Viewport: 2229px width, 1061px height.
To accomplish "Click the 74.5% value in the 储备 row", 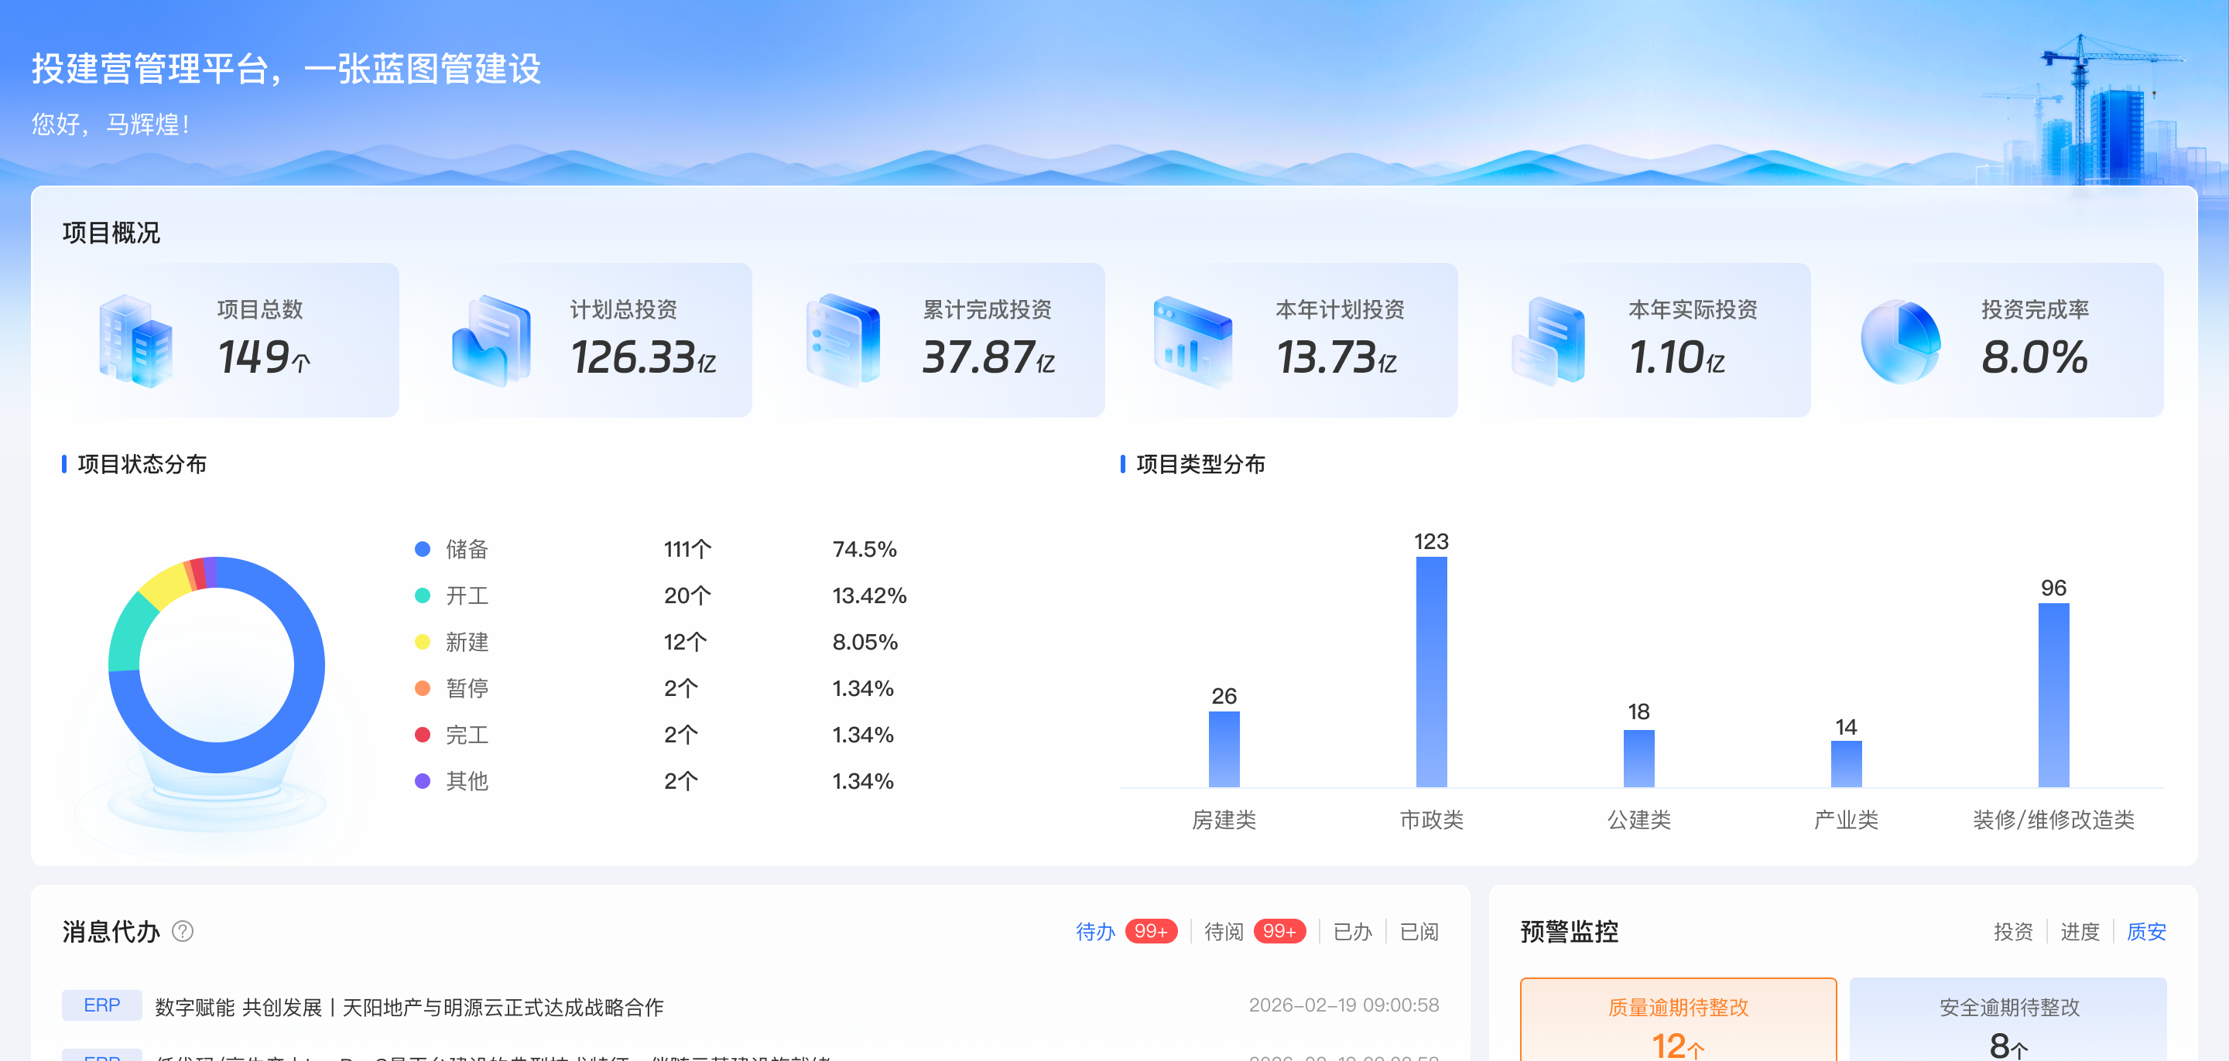I will pyautogui.click(x=865, y=549).
